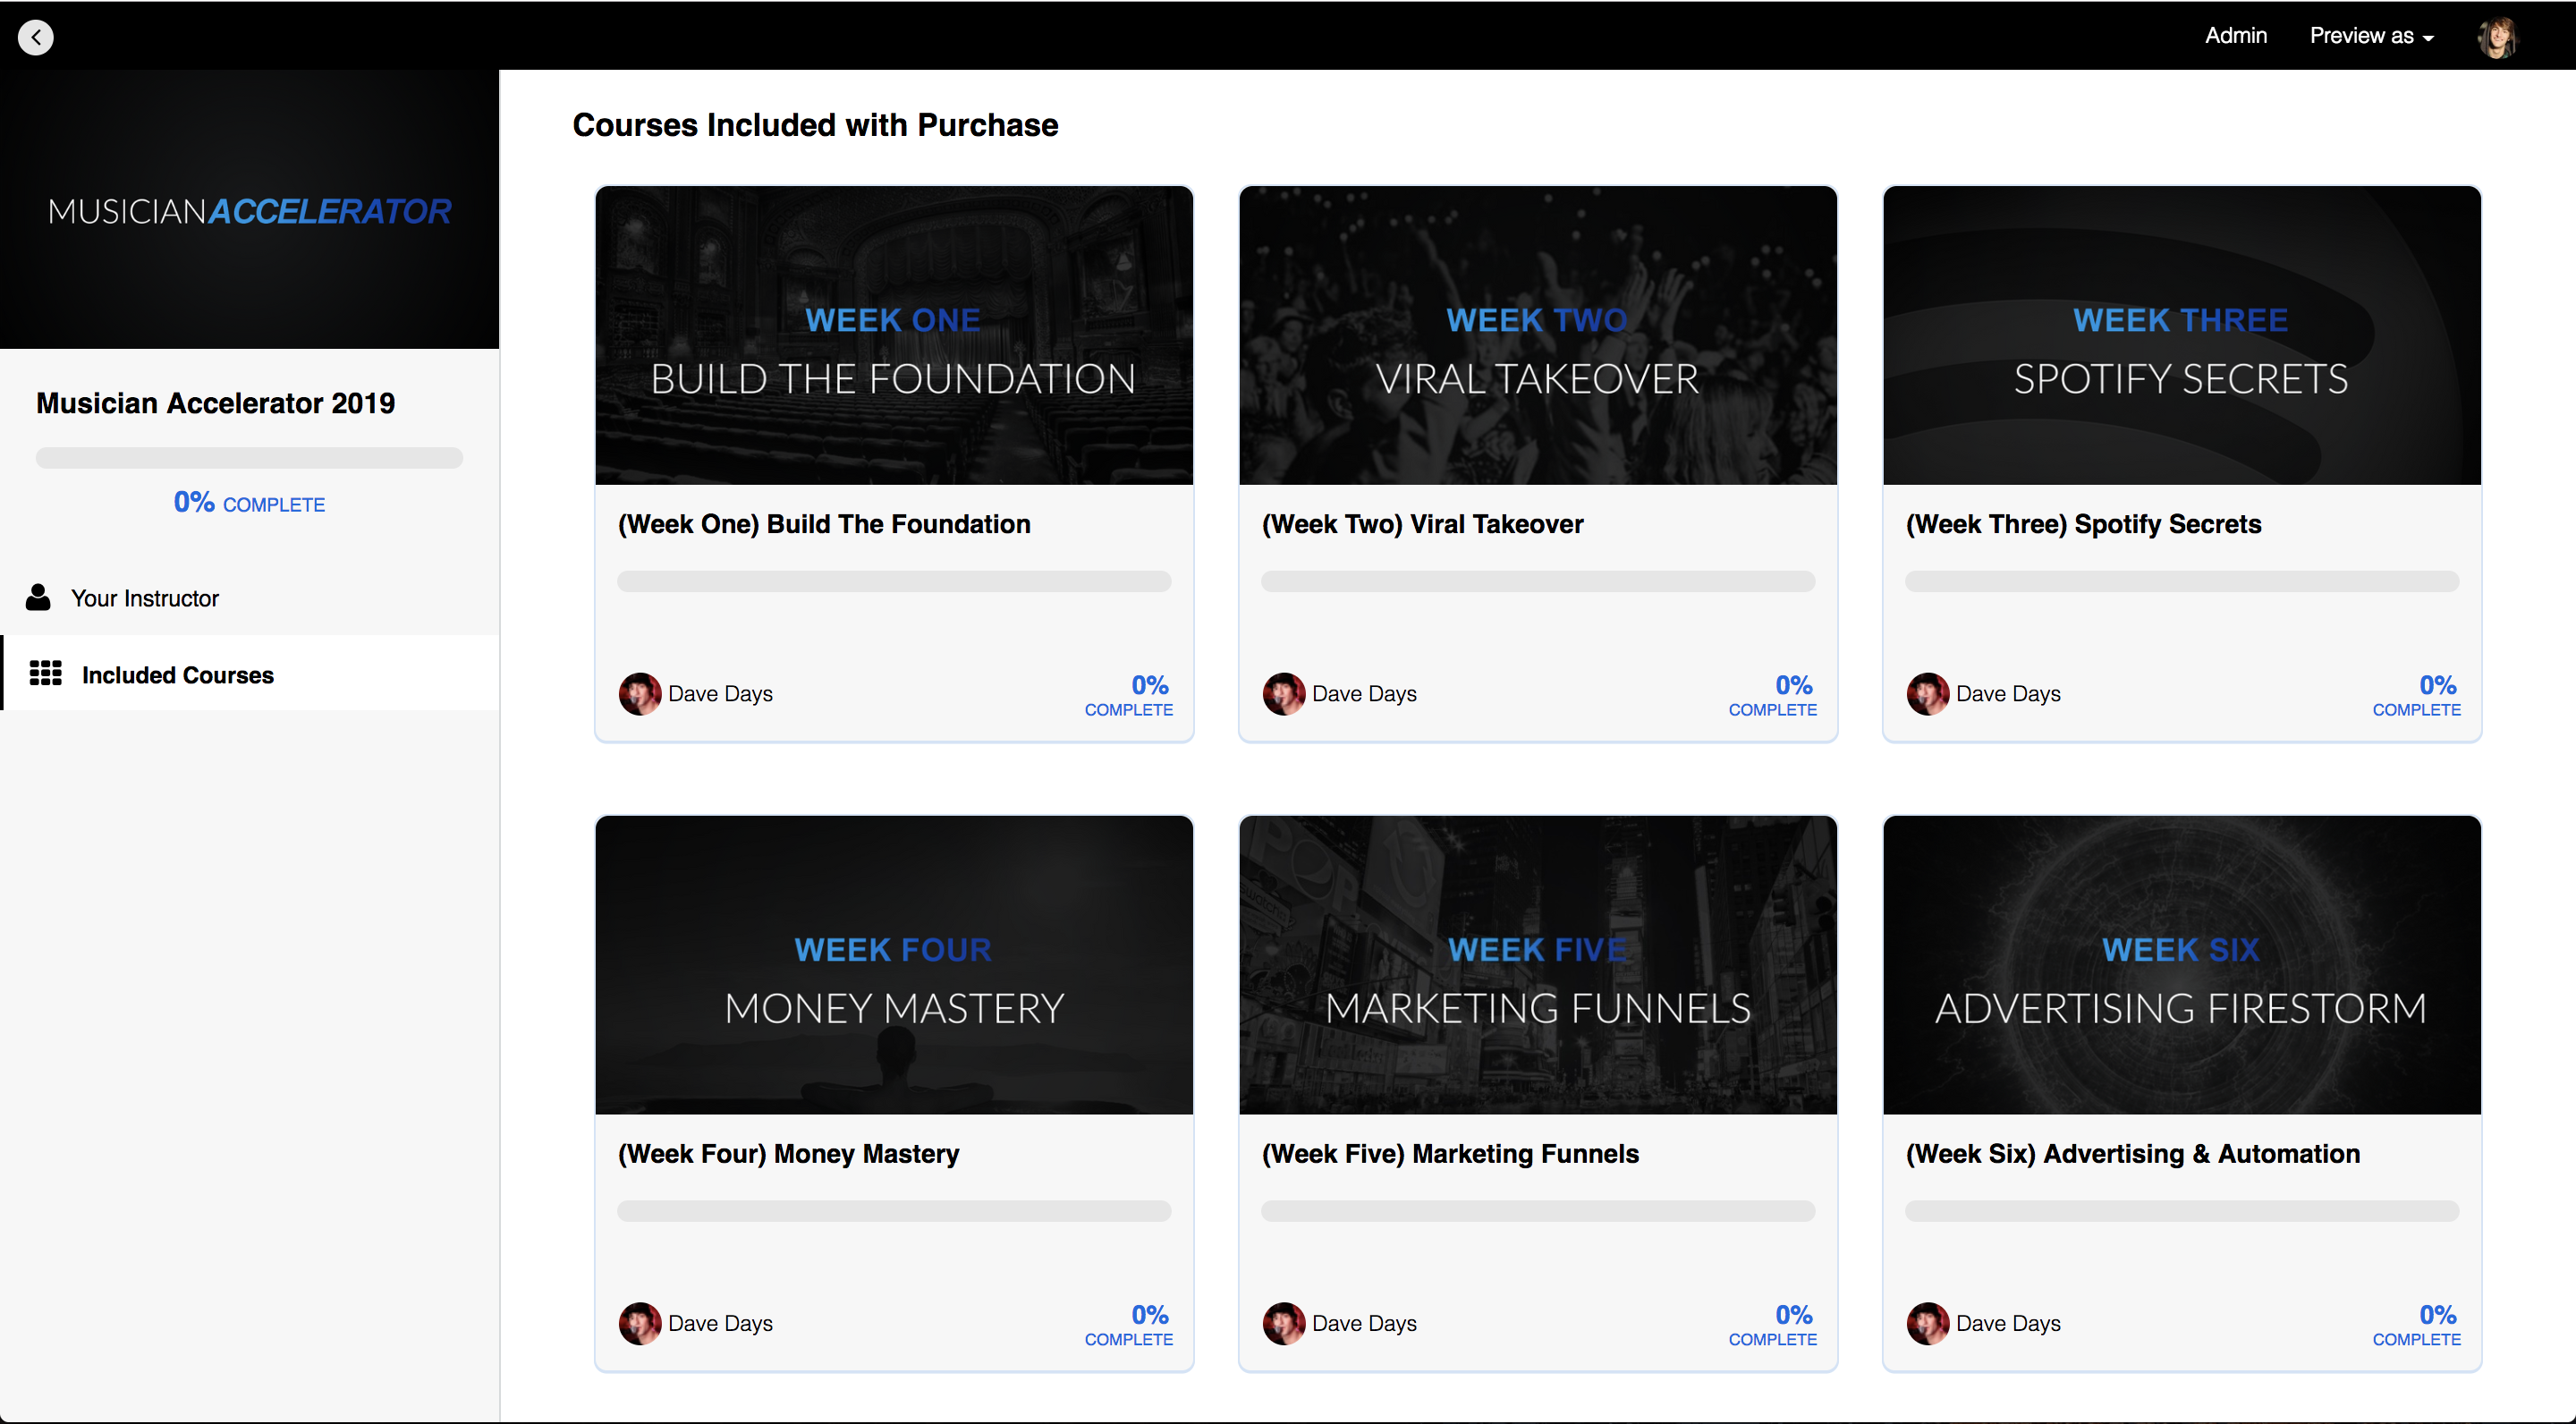2576x1424 pixels.
Task: Click Courses Included with Purchase heading
Action: 815,125
